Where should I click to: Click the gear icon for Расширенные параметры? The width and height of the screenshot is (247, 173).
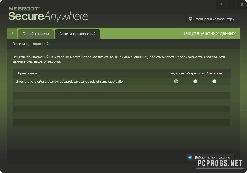coord(190,19)
